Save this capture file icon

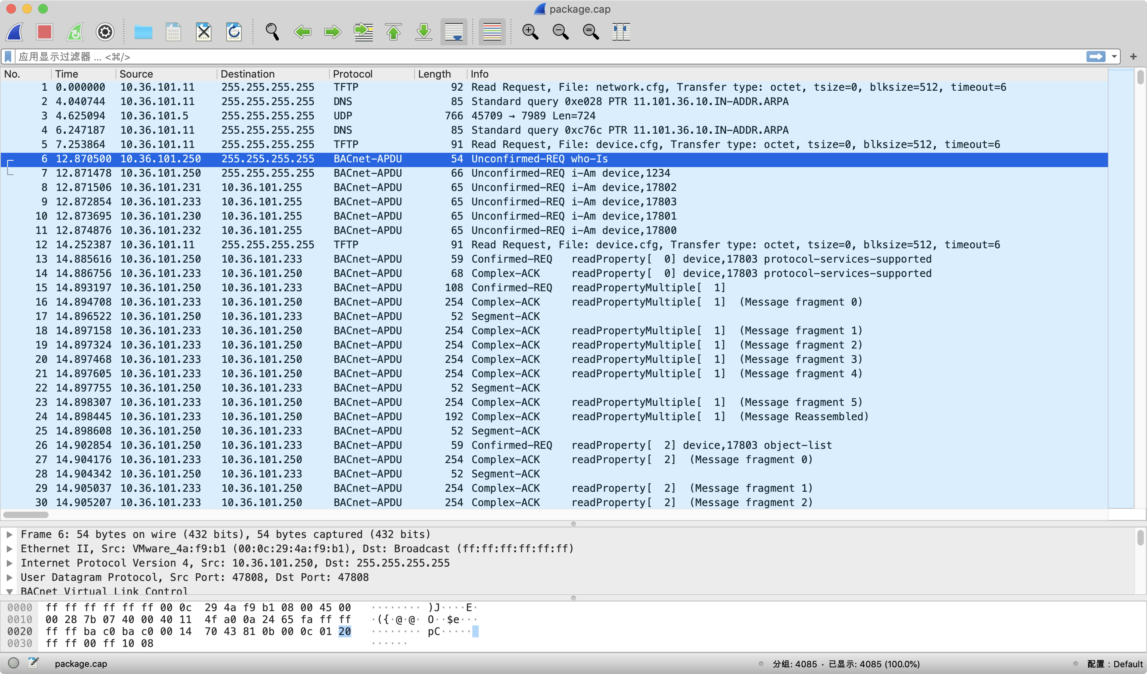coord(173,32)
